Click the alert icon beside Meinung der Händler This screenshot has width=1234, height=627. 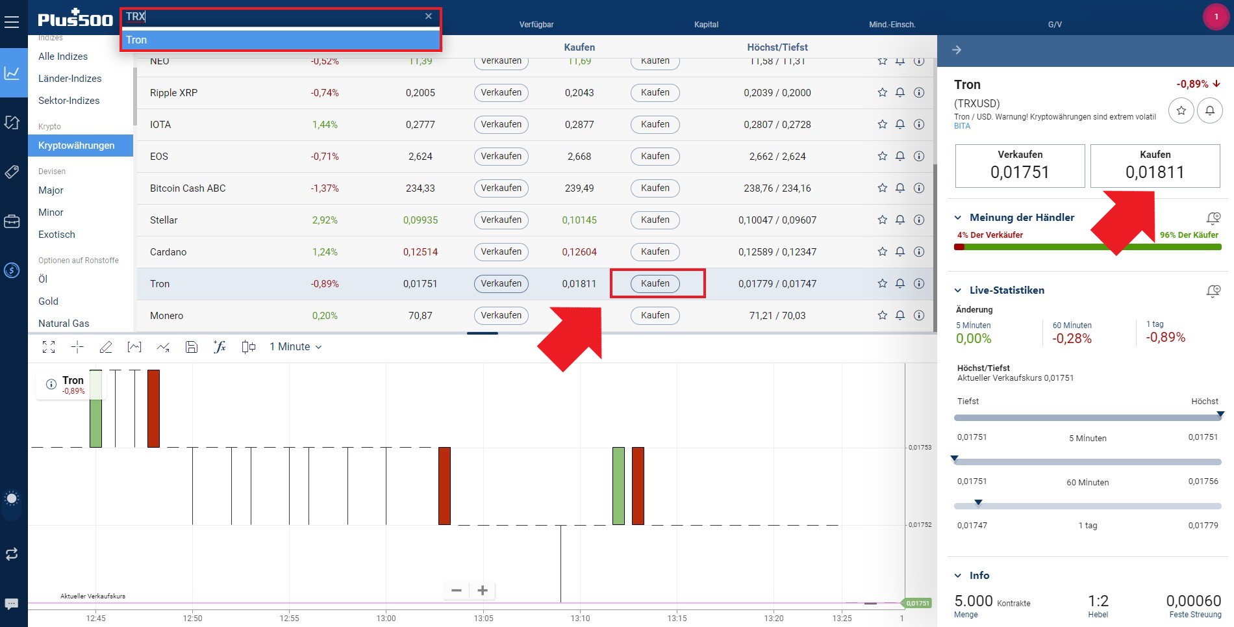tap(1213, 218)
